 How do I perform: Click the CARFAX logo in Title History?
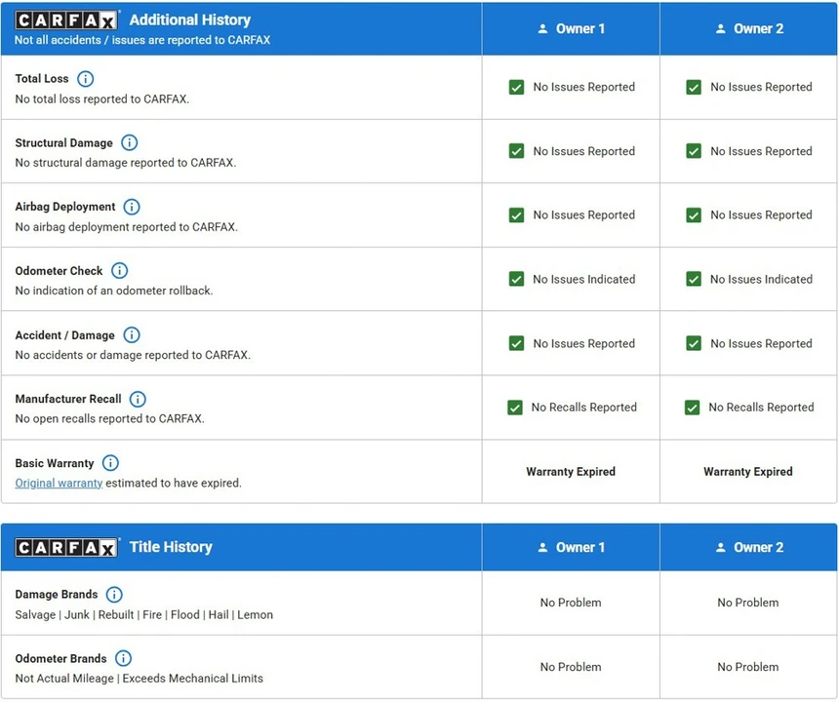coord(65,548)
